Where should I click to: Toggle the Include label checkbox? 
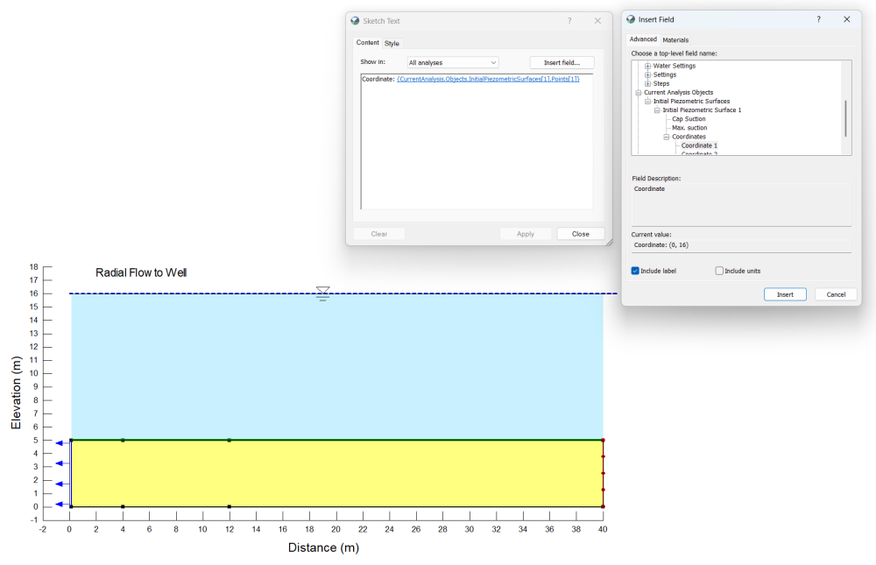(x=635, y=271)
